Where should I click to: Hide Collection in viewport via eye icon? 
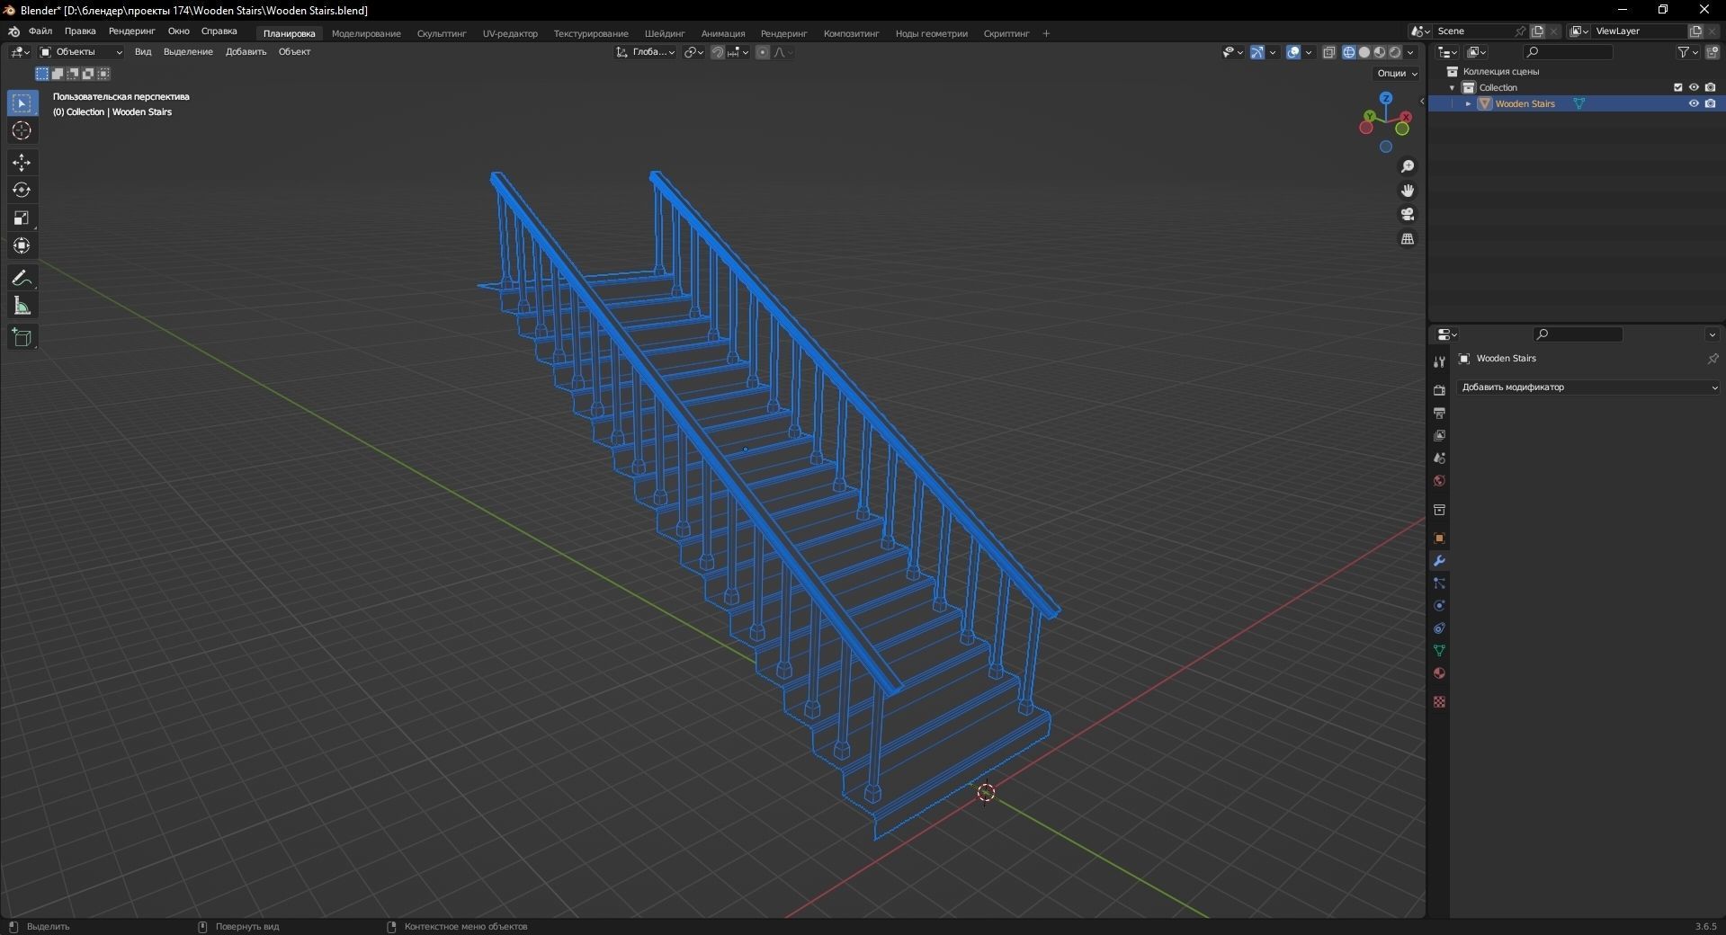[1694, 87]
